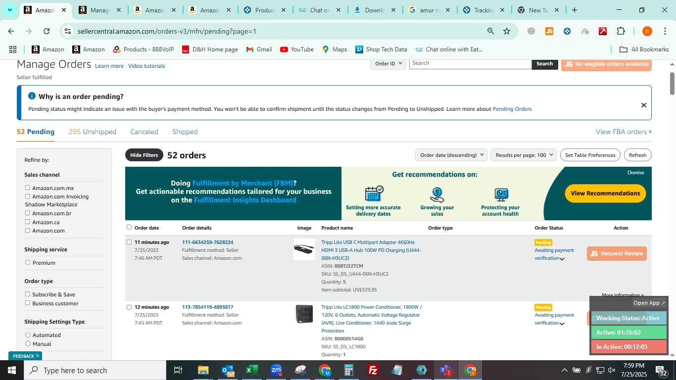The image size is (676, 380).
Task: Open Microsoft Teams from the taskbar
Action: click(446, 370)
